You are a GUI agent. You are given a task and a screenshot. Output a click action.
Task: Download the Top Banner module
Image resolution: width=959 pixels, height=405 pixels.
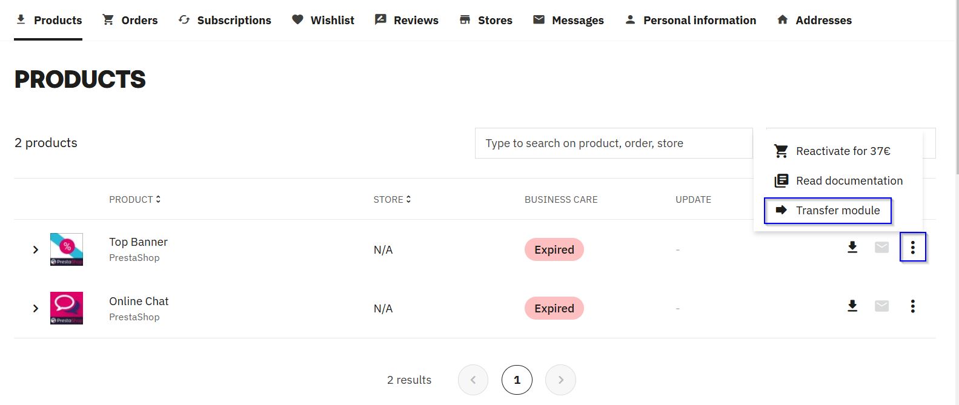(x=852, y=247)
